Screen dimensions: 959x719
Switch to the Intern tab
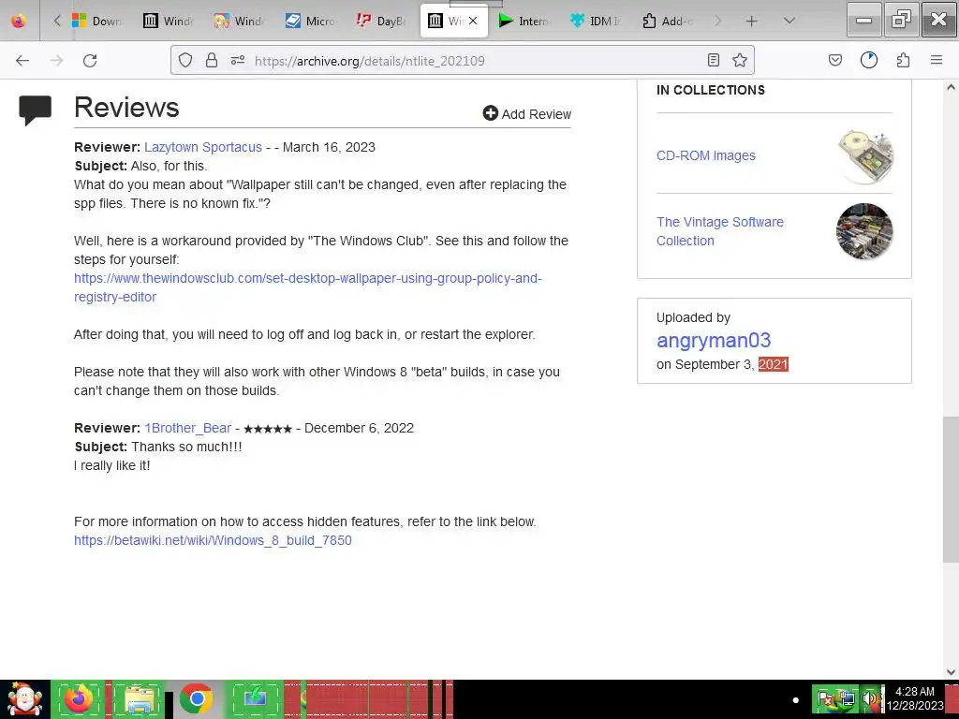point(524,21)
